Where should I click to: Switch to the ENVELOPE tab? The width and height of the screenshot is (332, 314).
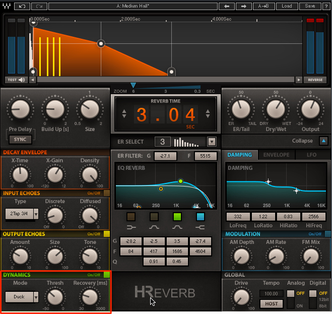276,155
